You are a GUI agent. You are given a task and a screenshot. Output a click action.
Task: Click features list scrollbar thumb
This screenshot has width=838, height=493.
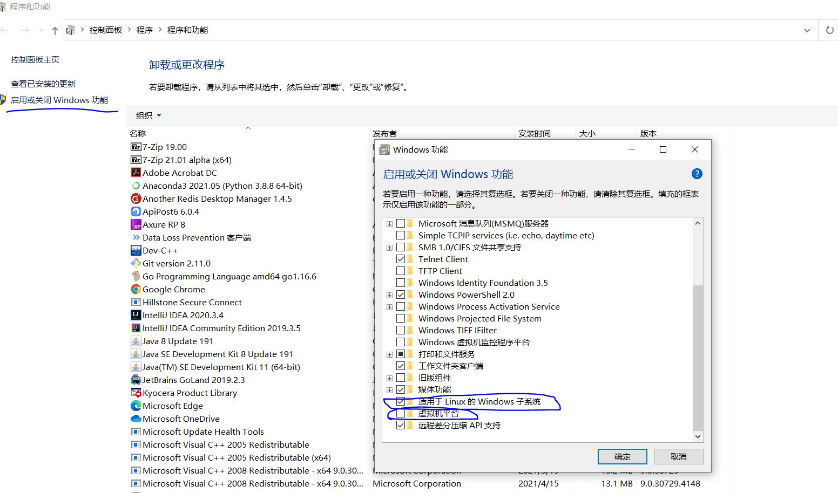[698, 357]
